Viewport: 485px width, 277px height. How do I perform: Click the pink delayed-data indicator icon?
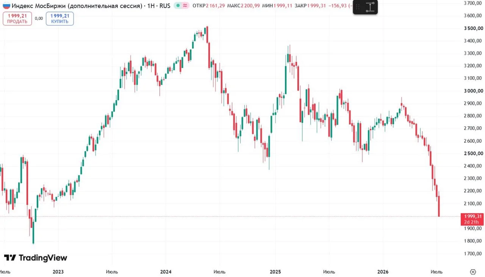pyautogui.click(x=185, y=6)
